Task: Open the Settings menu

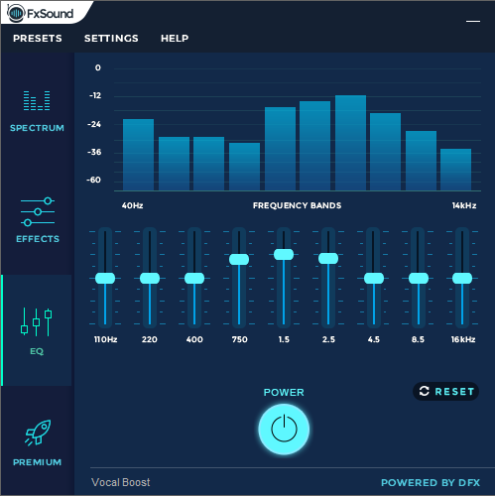Action: click(111, 39)
